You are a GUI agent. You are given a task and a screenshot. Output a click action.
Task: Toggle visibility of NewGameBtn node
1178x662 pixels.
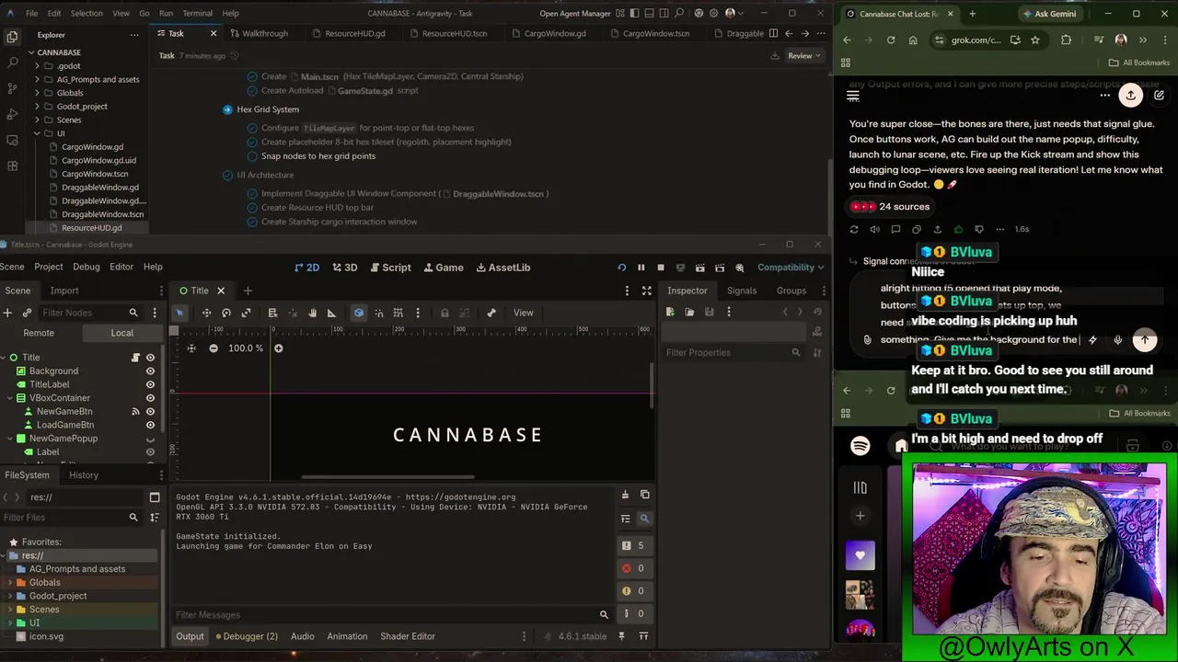150,411
